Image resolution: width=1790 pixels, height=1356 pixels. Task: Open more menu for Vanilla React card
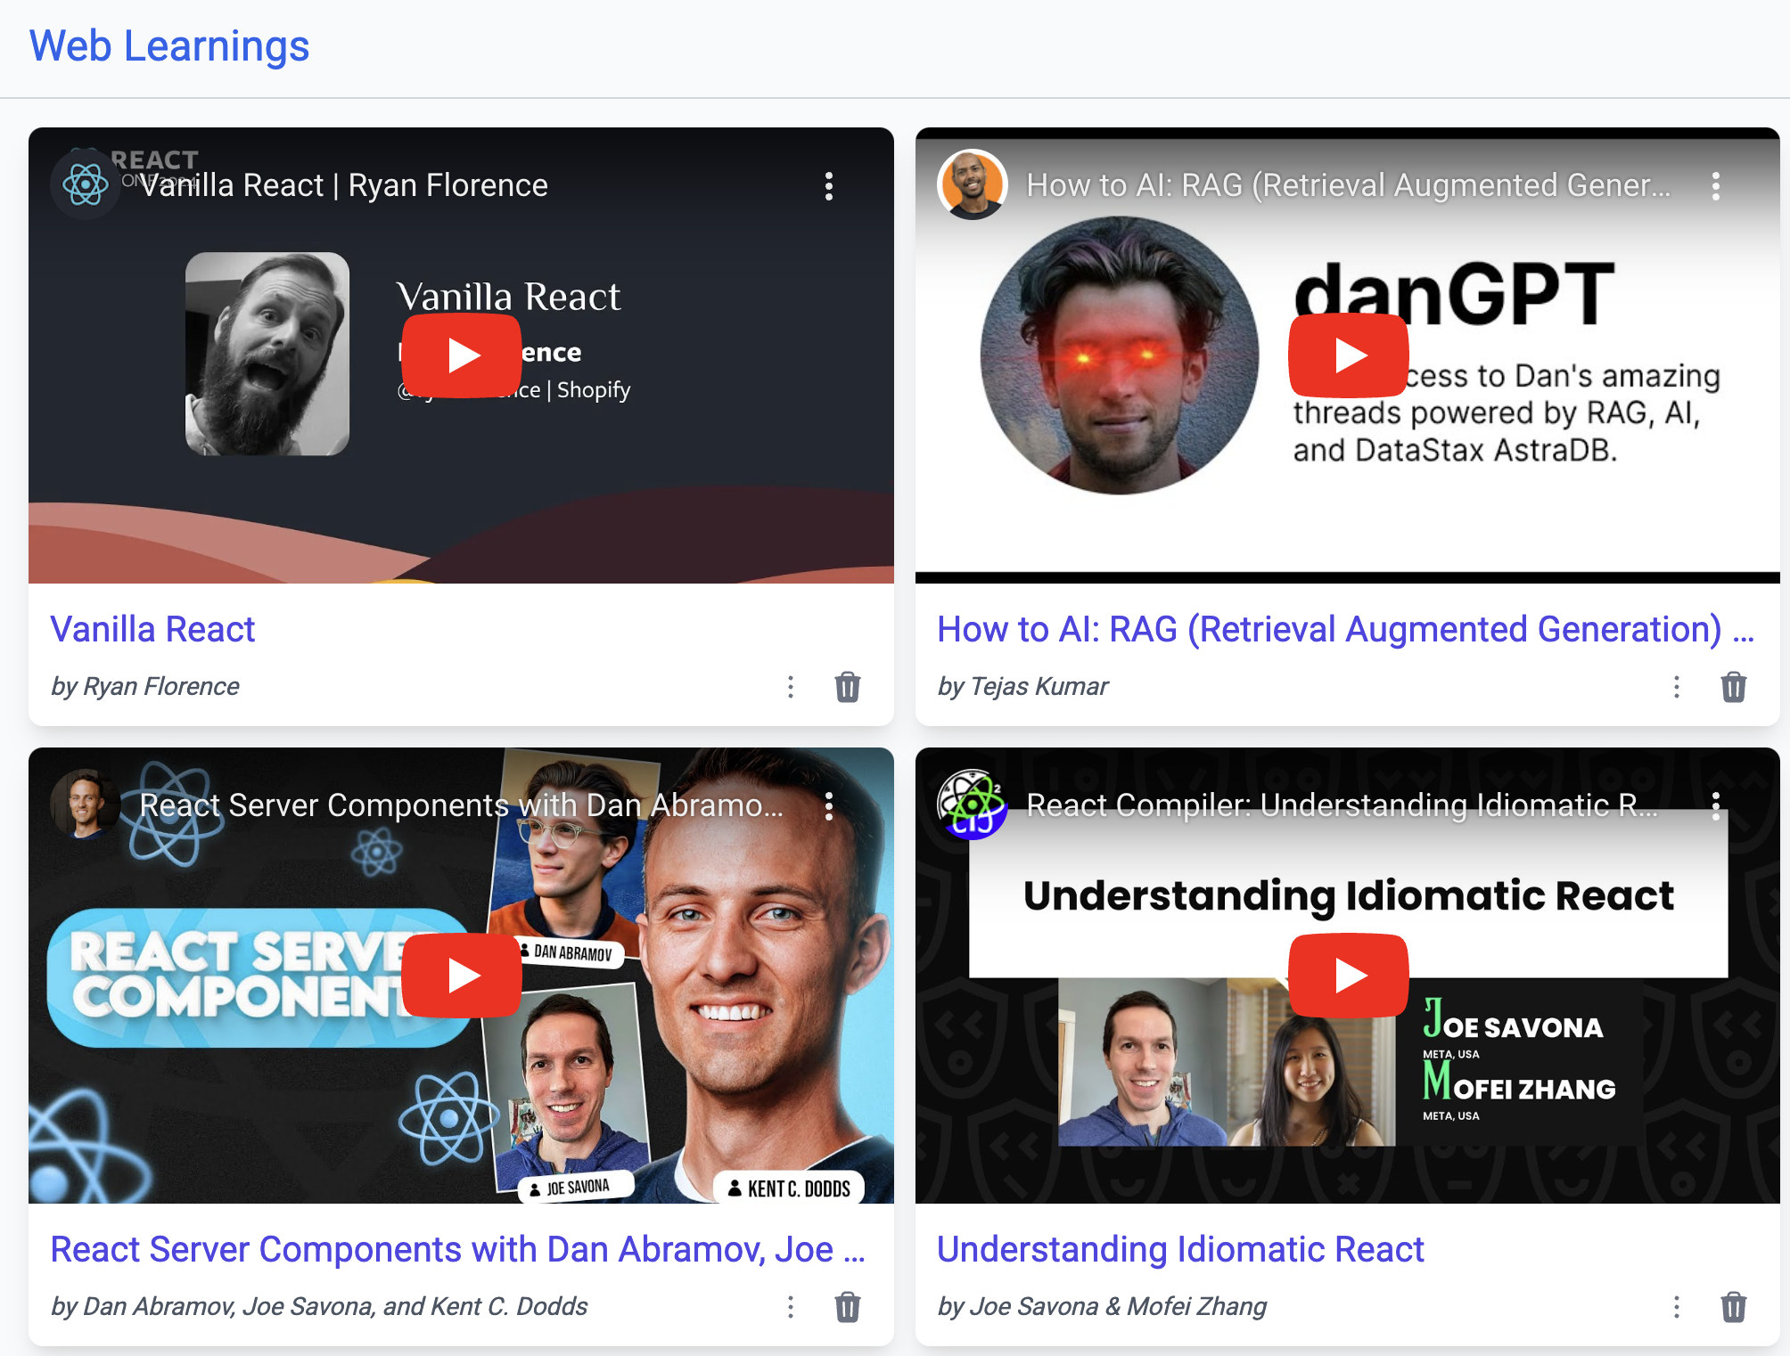[x=791, y=687]
